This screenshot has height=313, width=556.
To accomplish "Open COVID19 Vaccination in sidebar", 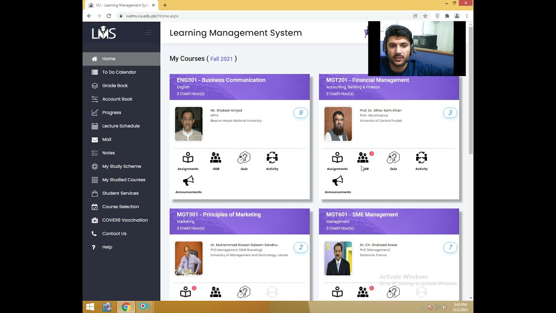I will pos(121,220).
